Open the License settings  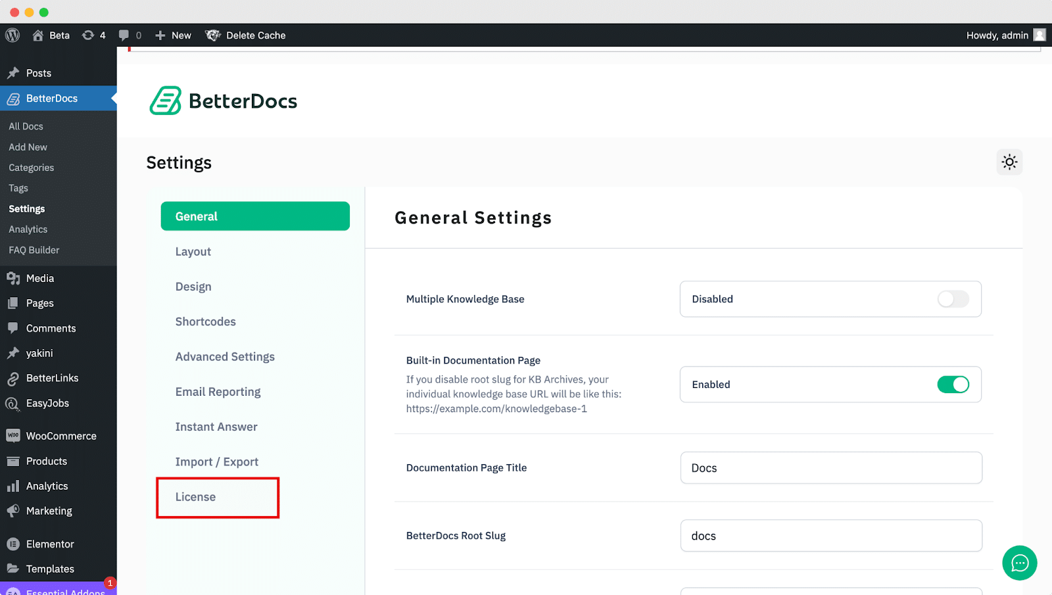click(195, 497)
